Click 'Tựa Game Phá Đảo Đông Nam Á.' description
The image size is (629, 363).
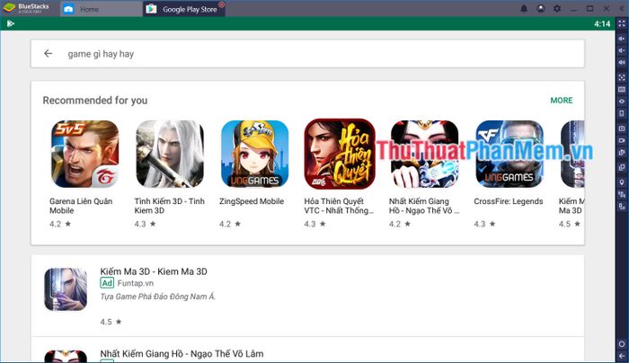[157, 297]
